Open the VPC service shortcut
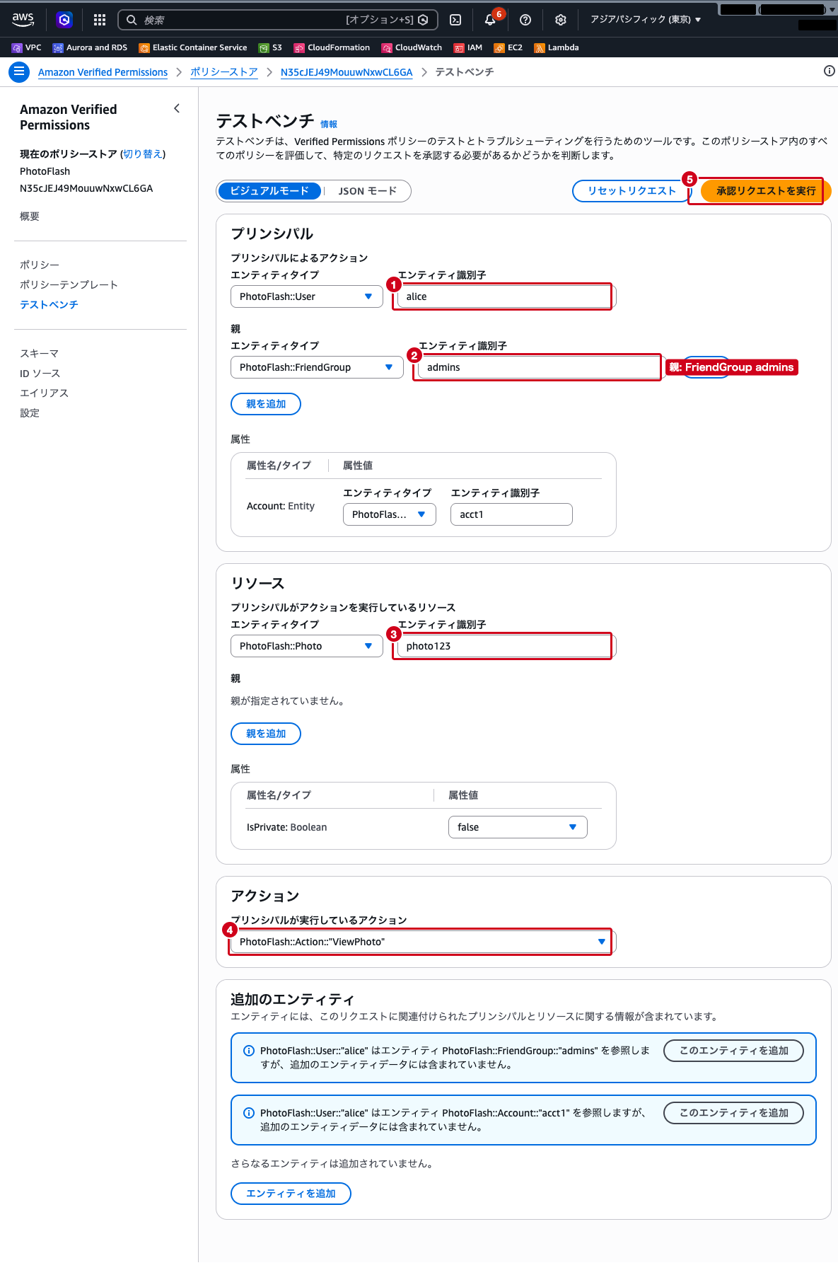This screenshot has height=1287, width=838. [x=27, y=47]
